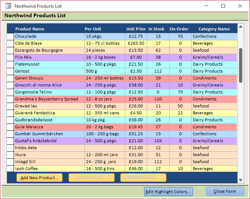Click Grains/Cereals category in Filo Mix row
Screen dimensions: 250x199
click(x=214, y=57)
